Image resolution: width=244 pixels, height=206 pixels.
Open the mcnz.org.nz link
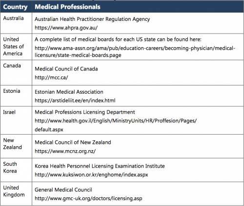[x=65, y=151]
